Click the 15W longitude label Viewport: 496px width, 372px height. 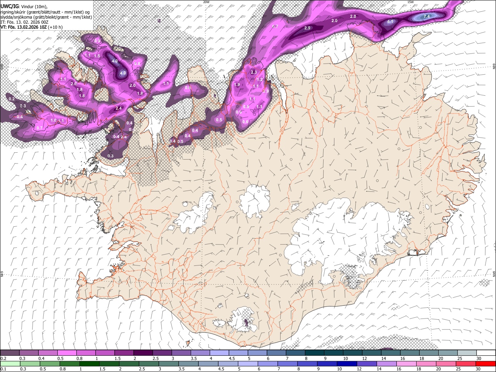pyautogui.click(x=410, y=2)
